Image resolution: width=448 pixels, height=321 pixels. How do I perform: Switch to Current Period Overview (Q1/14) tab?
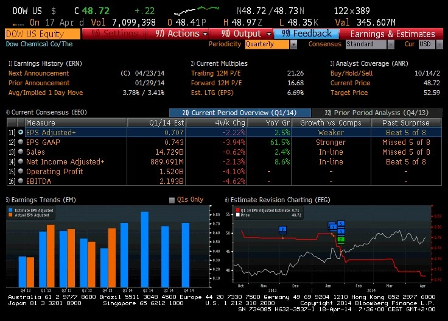(x=240, y=113)
